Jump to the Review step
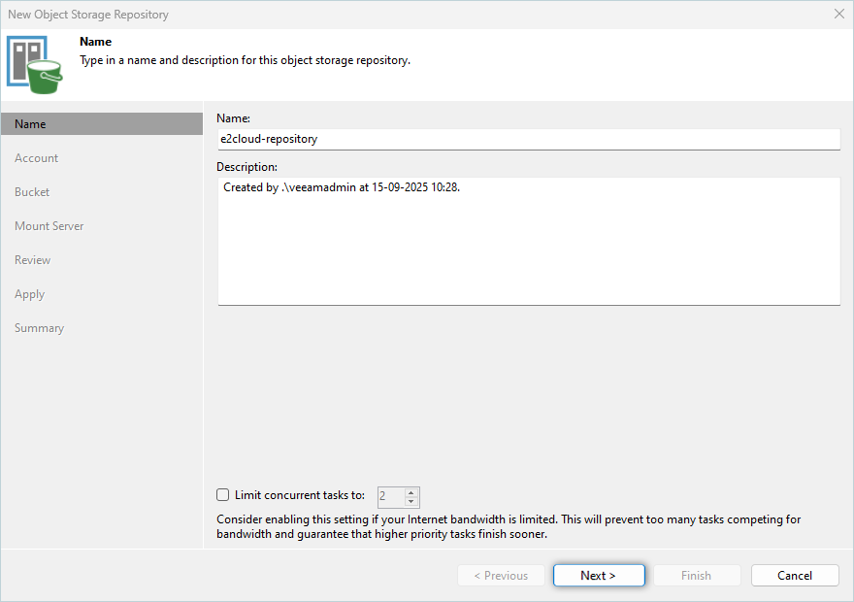854x602 pixels. pyautogui.click(x=32, y=260)
